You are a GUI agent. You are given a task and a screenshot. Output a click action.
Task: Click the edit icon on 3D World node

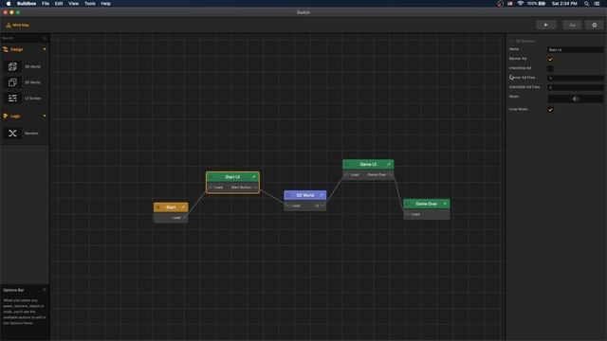click(x=322, y=195)
